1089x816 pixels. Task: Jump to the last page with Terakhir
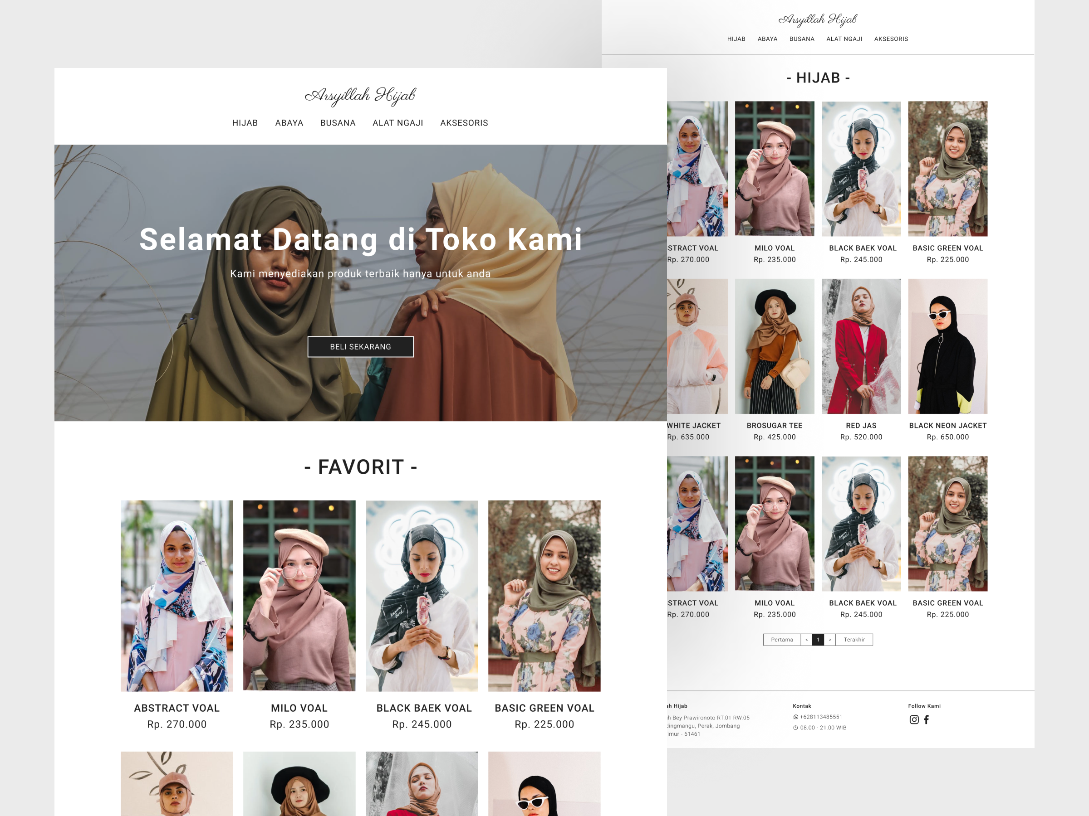click(854, 640)
